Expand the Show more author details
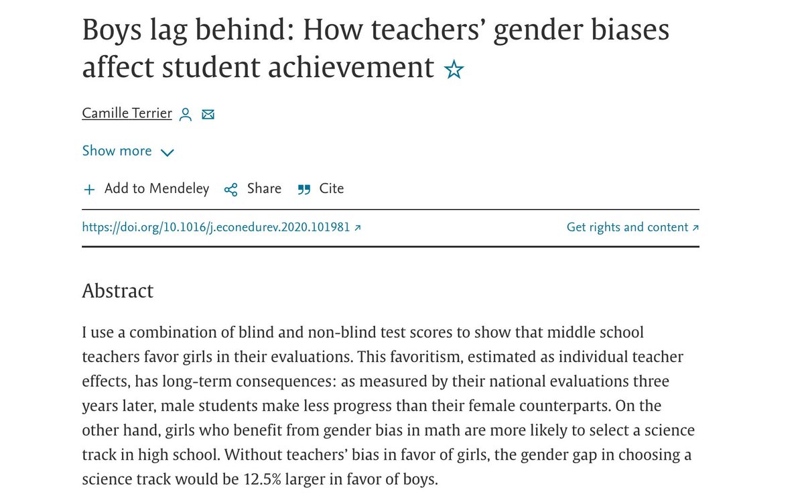The width and height of the screenshot is (804, 500). (x=117, y=151)
